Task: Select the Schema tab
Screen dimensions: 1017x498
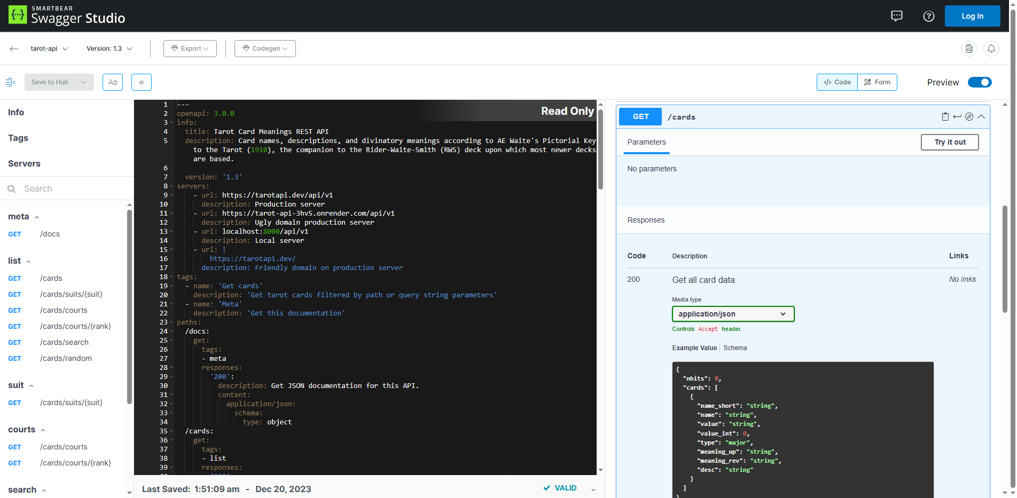Action: 735,348
